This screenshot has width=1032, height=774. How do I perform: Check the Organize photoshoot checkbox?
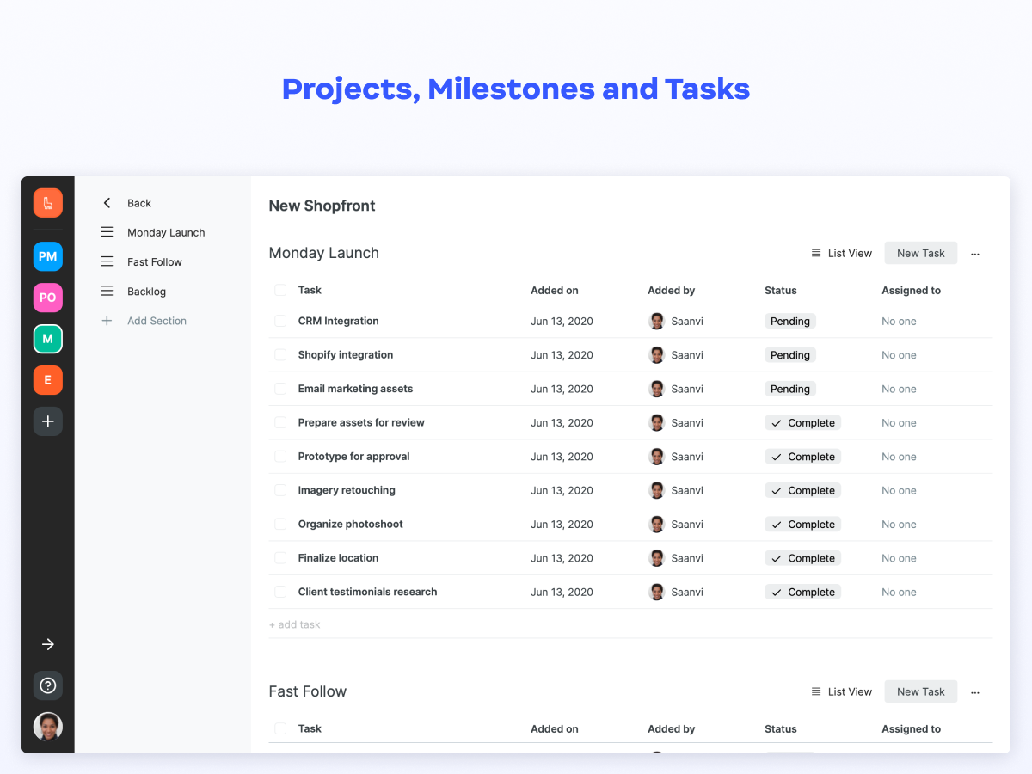(x=280, y=524)
